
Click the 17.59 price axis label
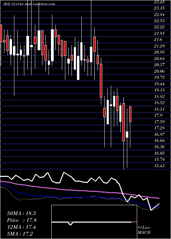159,122
